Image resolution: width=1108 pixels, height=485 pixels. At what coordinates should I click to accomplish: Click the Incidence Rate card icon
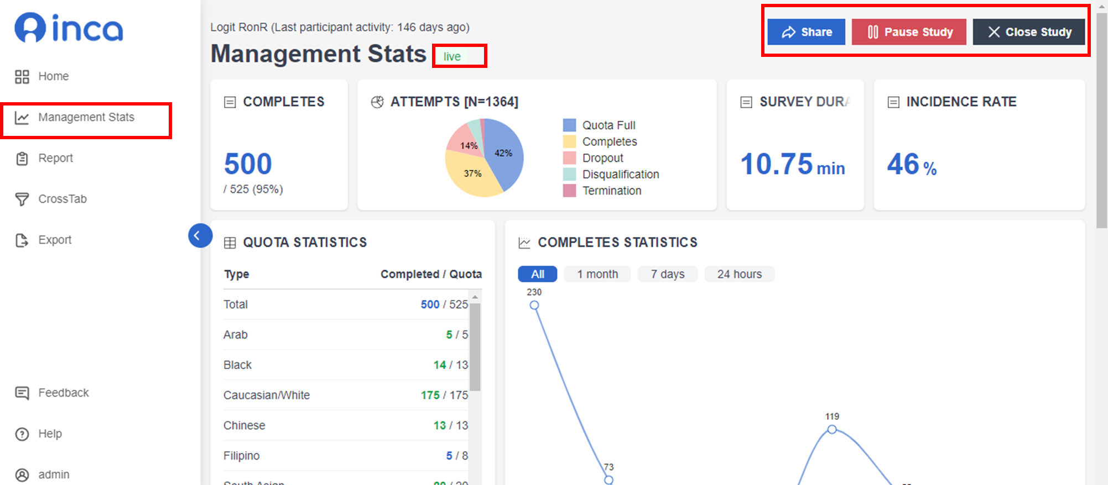pyautogui.click(x=893, y=102)
